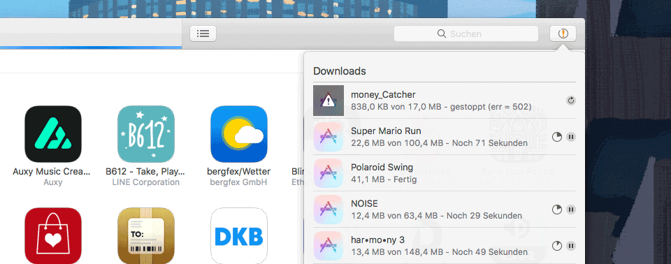The height and width of the screenshot is (264, 671).
Task: Toggle the downloads warning button in toolbar
Action: click(x=563, y=34)
